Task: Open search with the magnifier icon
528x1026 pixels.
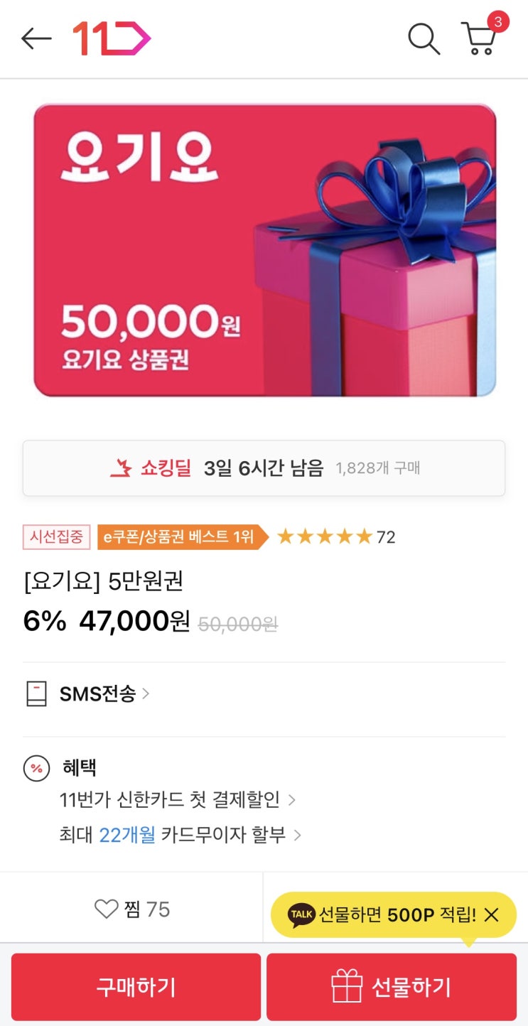Action: [x=424, y=38]
